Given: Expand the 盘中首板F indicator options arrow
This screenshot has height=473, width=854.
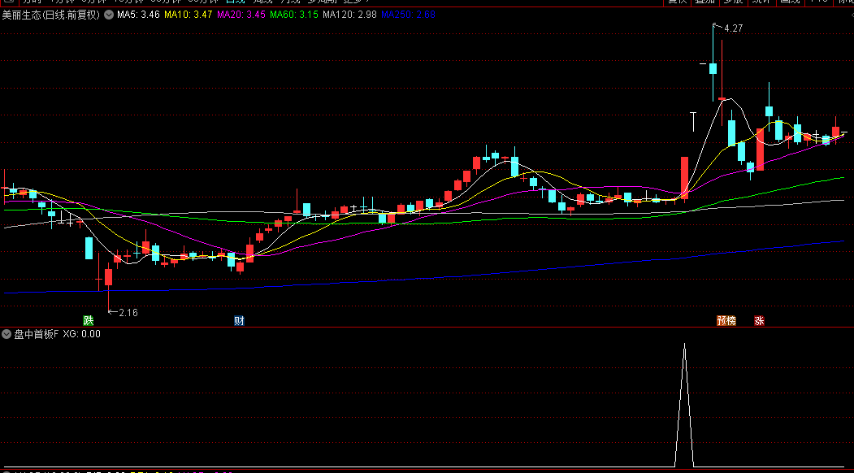Looking at the screenshot, I should (x=7, y=334).
